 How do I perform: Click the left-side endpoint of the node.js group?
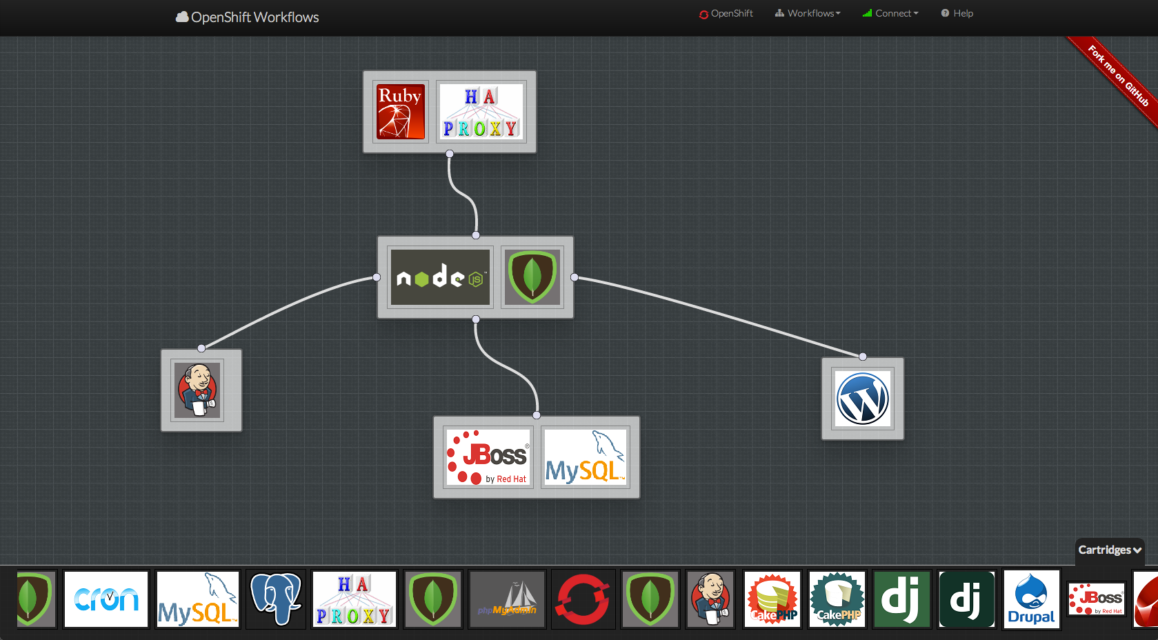coord(377,277)
